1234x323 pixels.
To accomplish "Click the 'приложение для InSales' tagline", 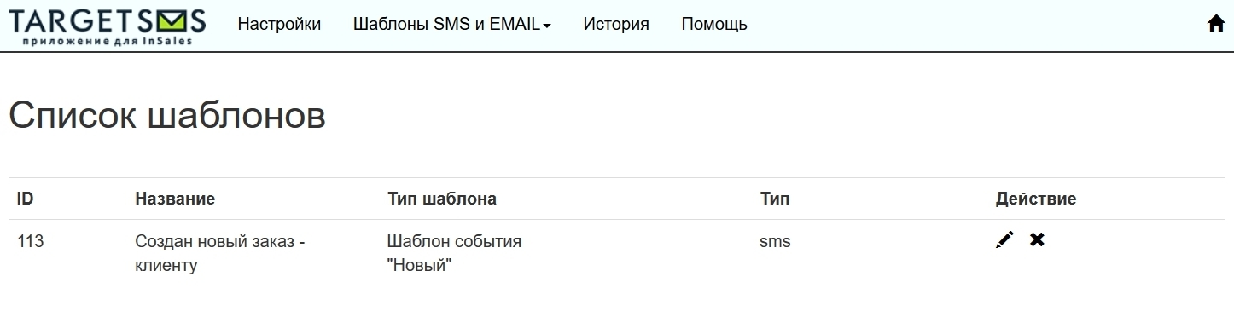I will coord(107,40).
